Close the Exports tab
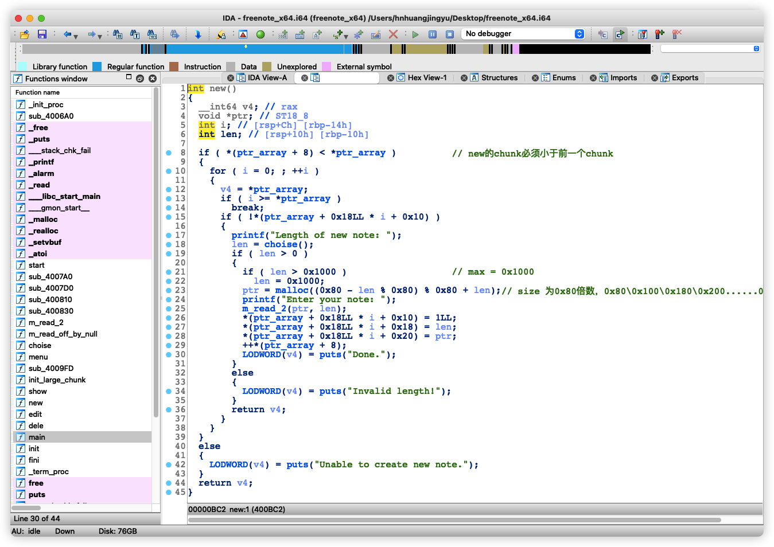The width and height of the screenshot is (774, 547). click(655, 78)
